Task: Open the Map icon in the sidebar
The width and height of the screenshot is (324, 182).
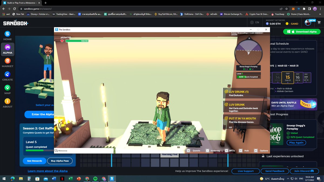Action: click(x=7, y=90)
